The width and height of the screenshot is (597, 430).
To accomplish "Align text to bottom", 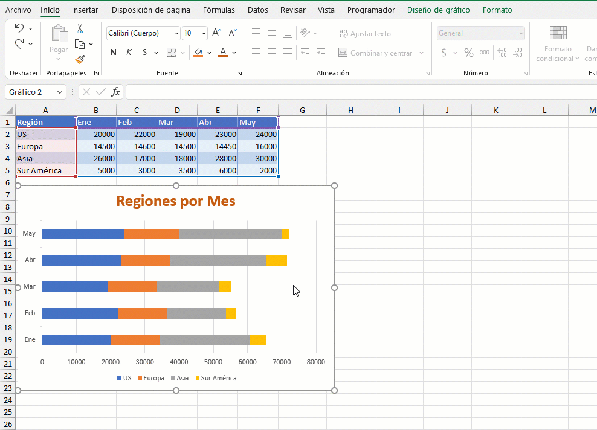I will point(288,34).
